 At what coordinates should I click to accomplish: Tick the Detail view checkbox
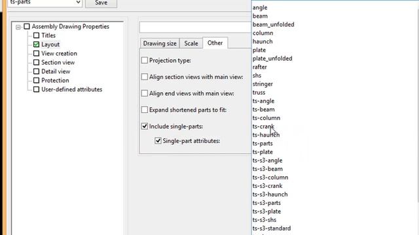pos(37,71)
